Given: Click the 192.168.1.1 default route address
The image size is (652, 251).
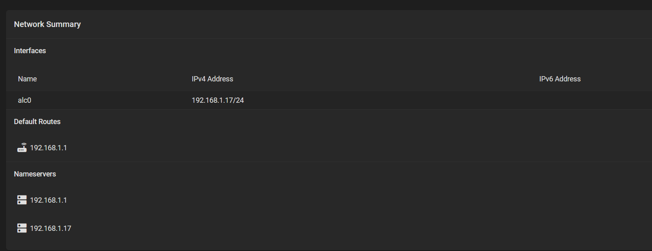Looking at the screenshot, I should pos(49,148).
